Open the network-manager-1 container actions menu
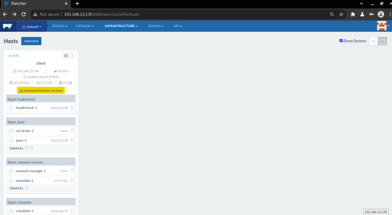 pyautogui.click(x=72, y=171)
